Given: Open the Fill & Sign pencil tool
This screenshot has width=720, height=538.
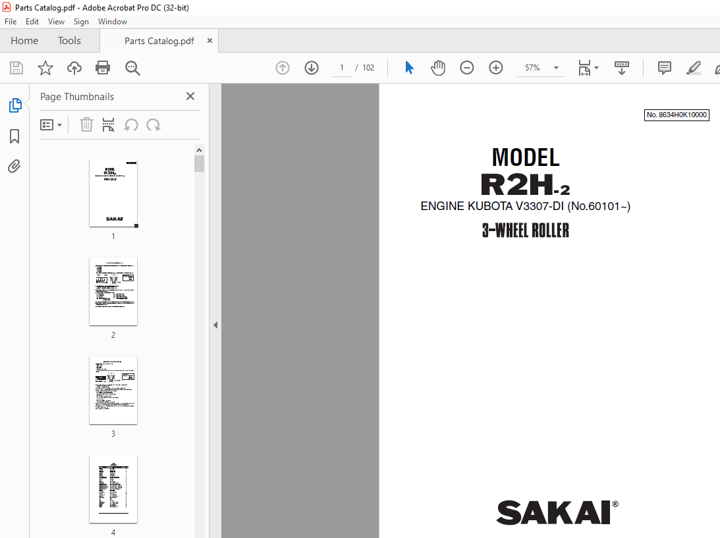Looking at the screenshot, I should (x=693, y=67).
